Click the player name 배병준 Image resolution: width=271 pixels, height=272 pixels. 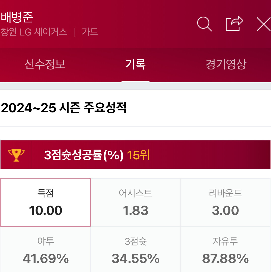click(17, 17)
